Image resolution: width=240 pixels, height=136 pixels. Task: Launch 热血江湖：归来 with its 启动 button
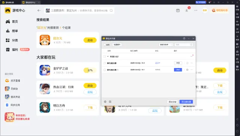[90, 86]
